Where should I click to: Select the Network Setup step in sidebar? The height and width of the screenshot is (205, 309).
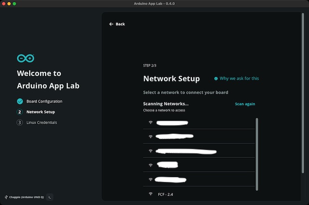(40, 112)
